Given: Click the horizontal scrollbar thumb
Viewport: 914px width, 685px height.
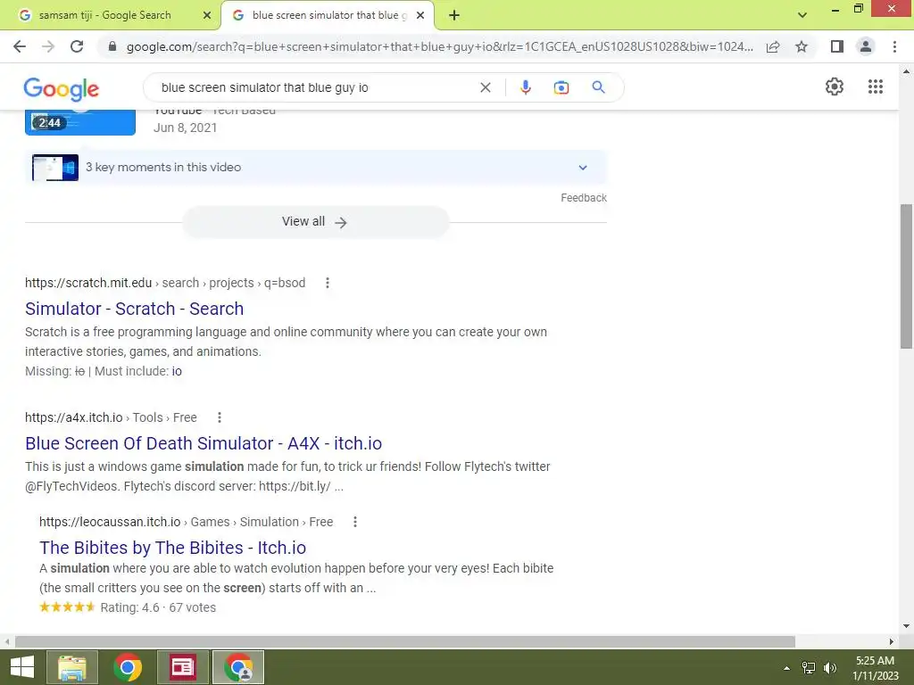Looking at the screenshot, I should (x=405, y=641).
